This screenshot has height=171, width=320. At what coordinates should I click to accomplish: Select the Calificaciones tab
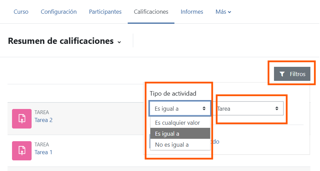coord(151,12)
